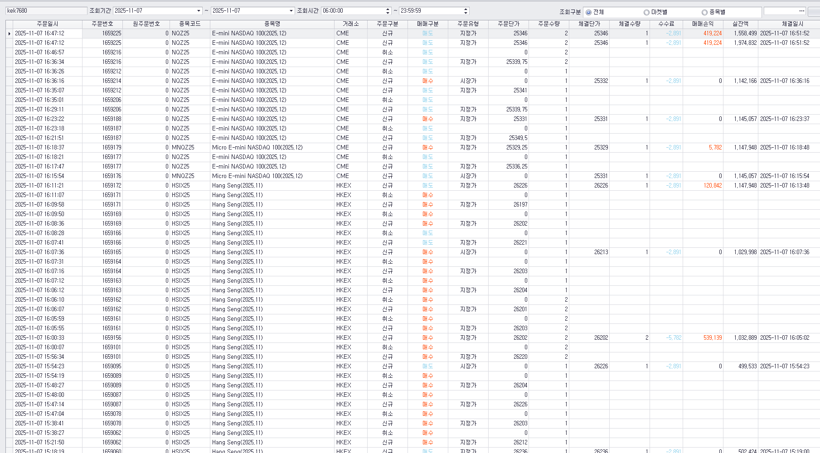Click the 체결수량 column header
Viewport: 820px width, 453px height.
point(630,24)
